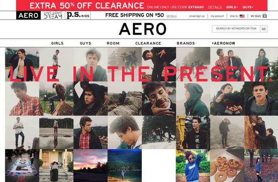Expand the GUYS arrow in red banner
The image size is (278, 182).
click(x=248, y=7)
